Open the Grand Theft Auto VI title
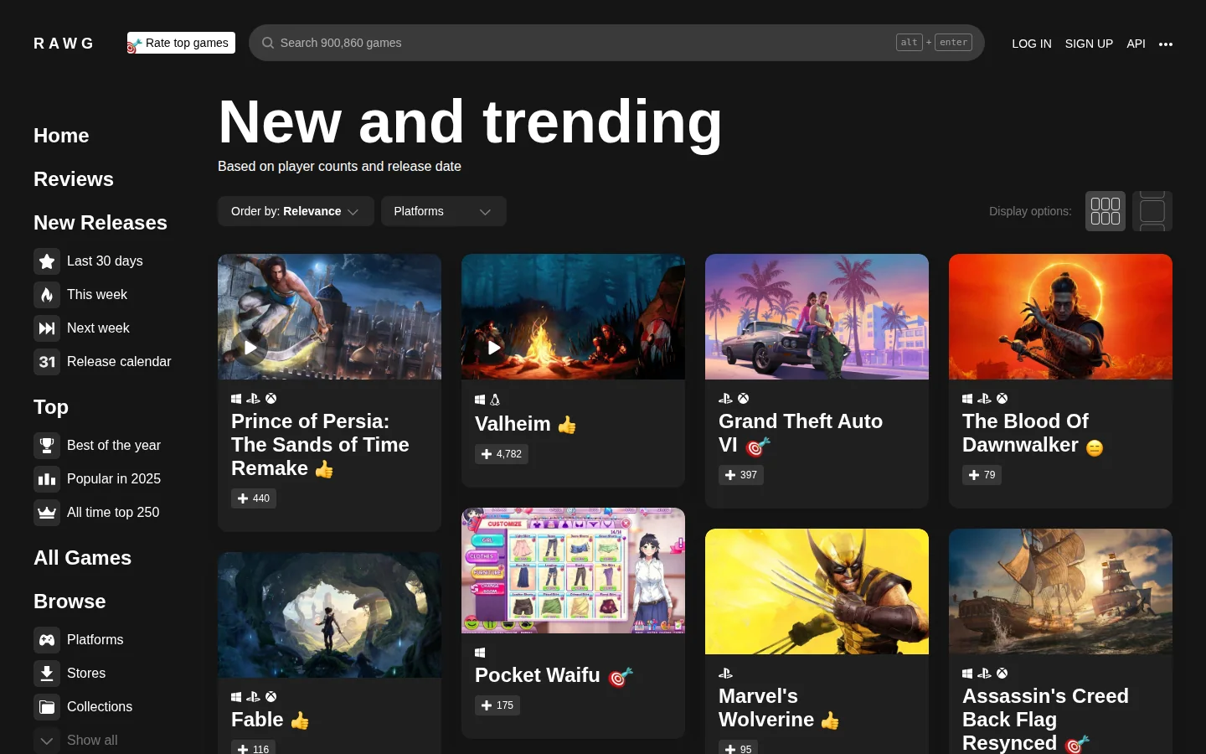Viewport: 1206px width, 754px height. 801,433
